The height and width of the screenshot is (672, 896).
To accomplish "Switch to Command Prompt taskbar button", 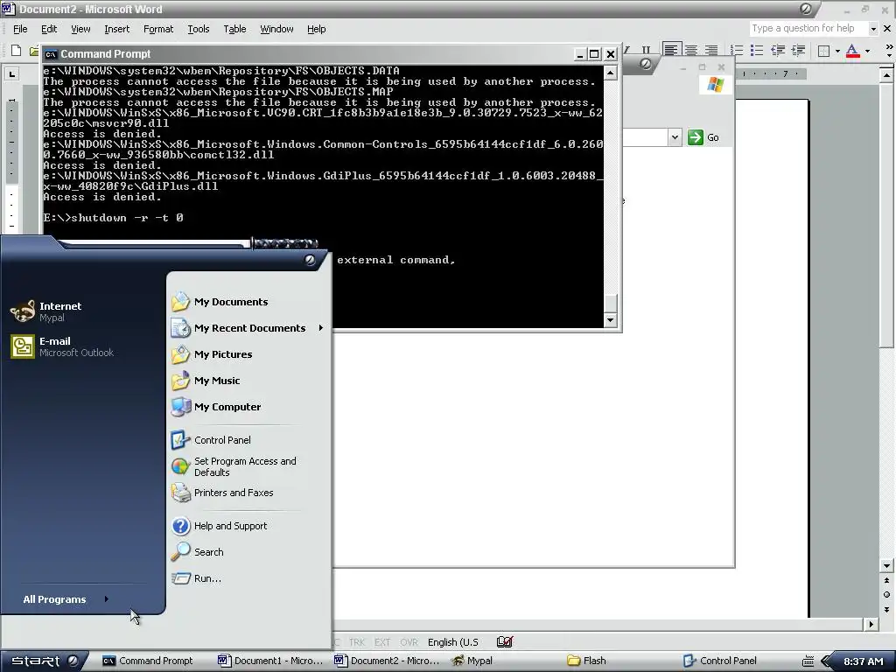I will [150, 661].
